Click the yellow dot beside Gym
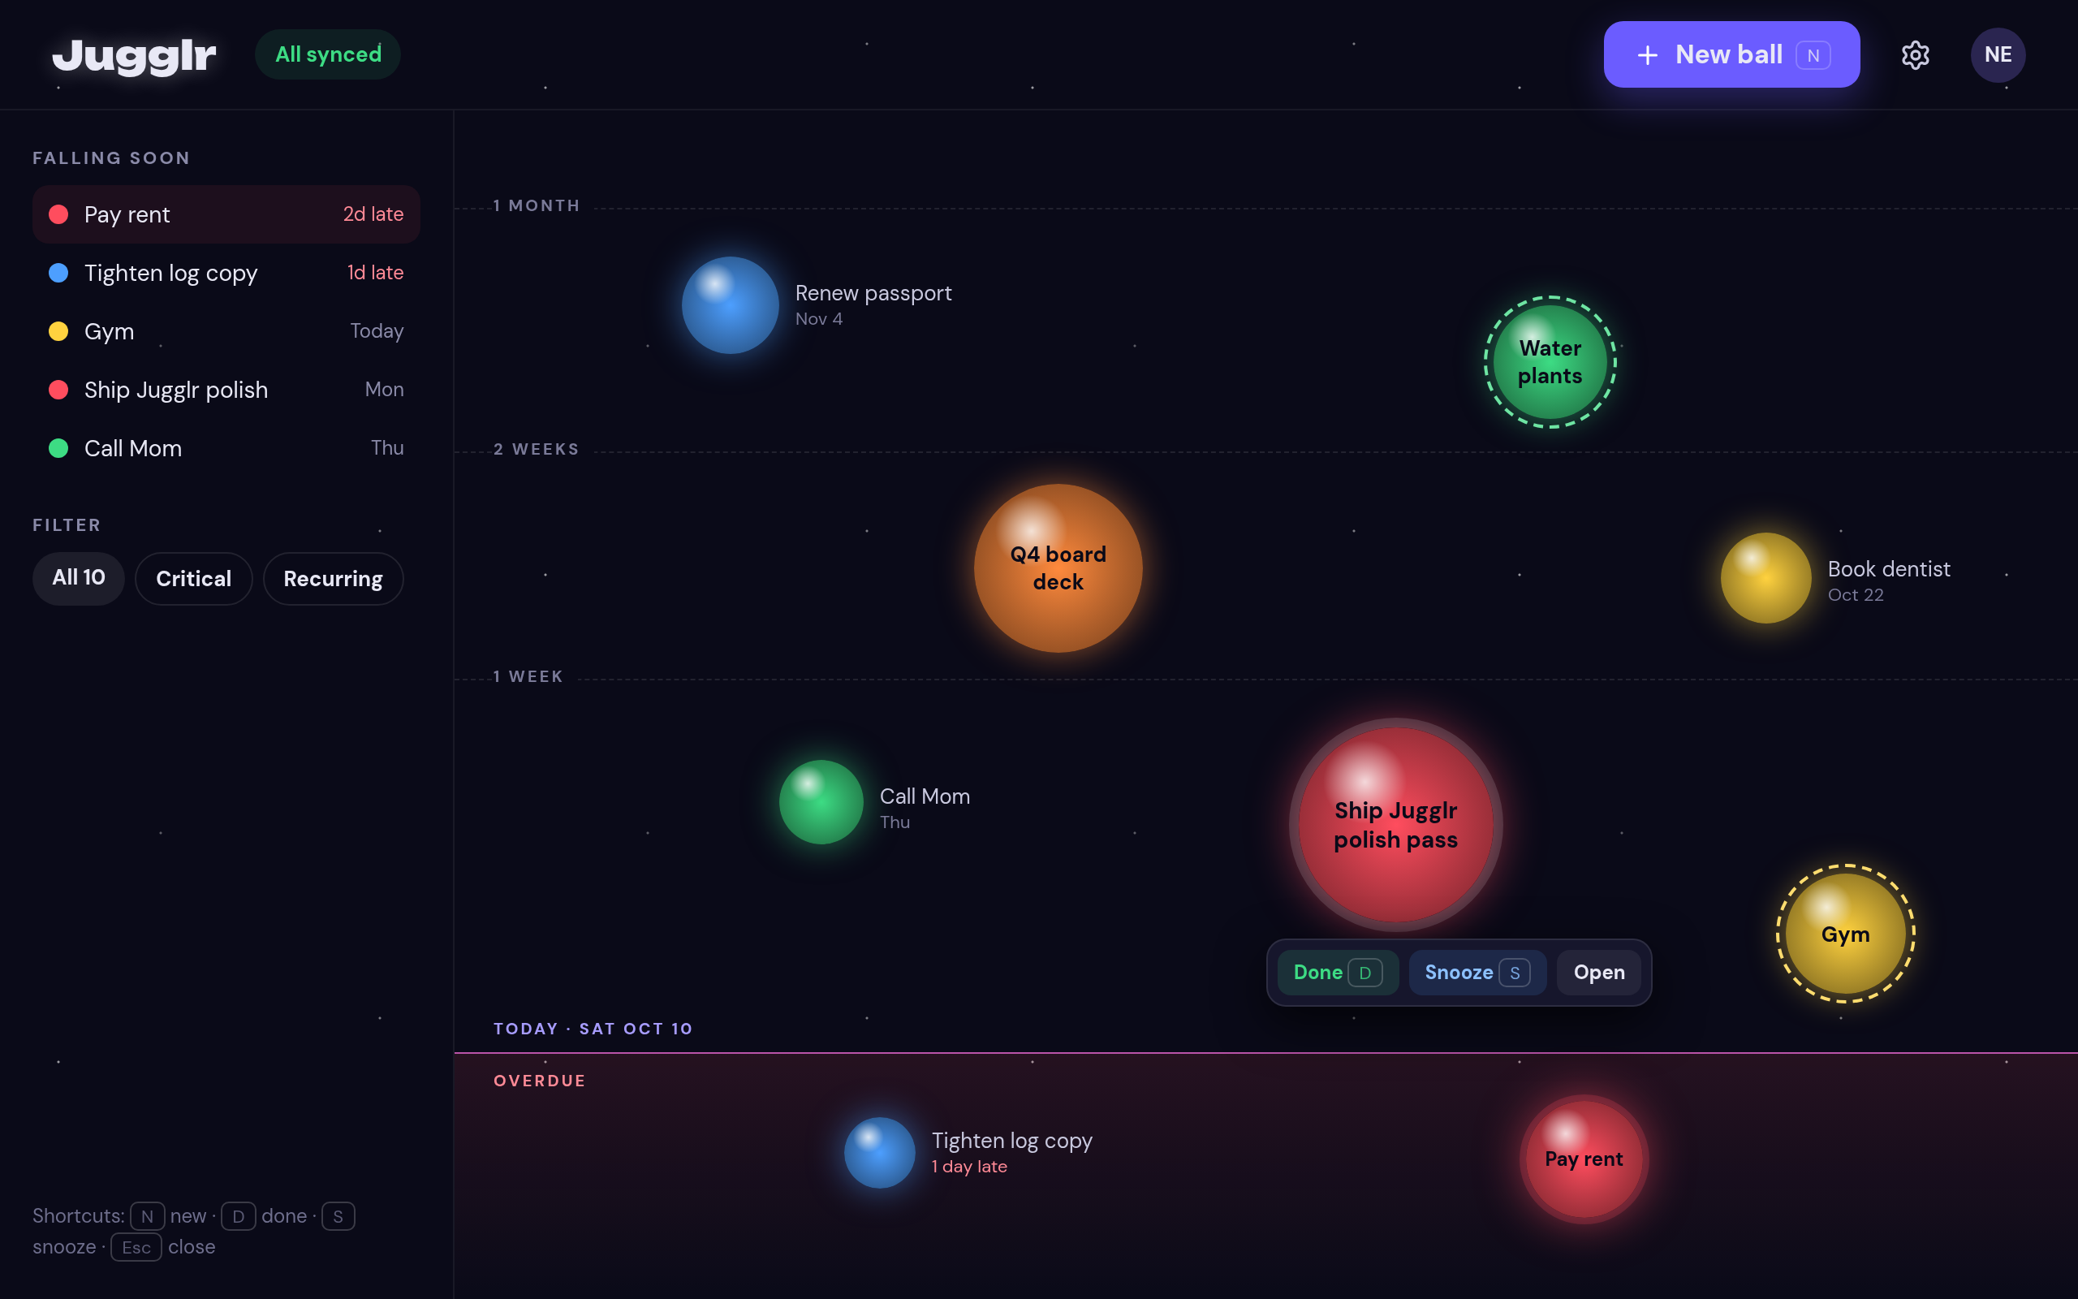The image size is (2078, 1299). pyautogui.click(x=58, y=330)
